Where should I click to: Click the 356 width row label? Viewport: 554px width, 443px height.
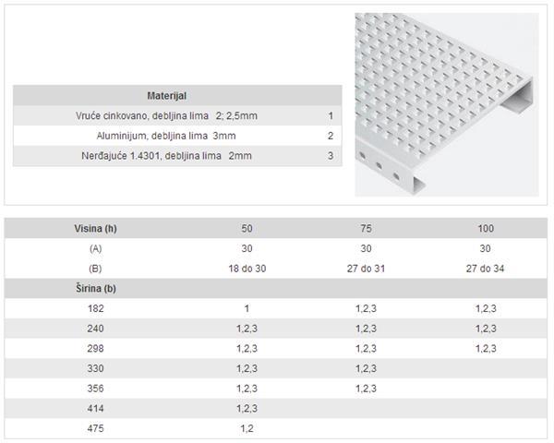[95, 389]
